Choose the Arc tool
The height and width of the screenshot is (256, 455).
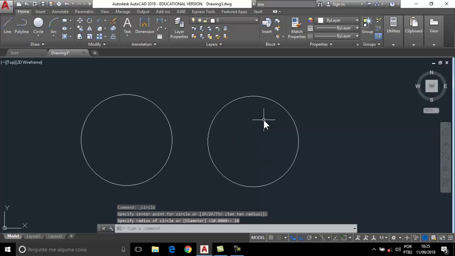pos(54,26)
